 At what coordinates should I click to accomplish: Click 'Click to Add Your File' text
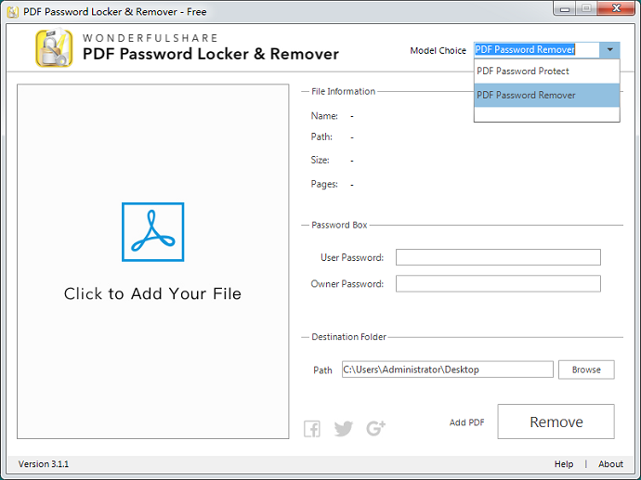(152, 293)
